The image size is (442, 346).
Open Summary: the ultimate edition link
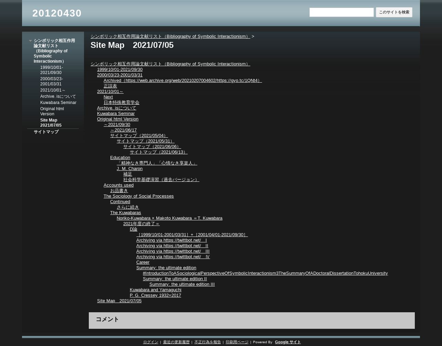point(166,268)
